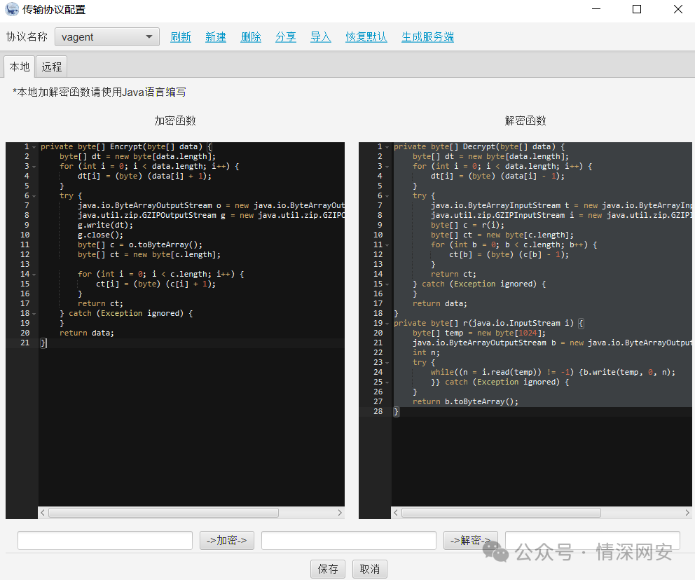Switch to the 本地 tab
The height and width of the screenshot is (580, 695).
coord(20,67)
